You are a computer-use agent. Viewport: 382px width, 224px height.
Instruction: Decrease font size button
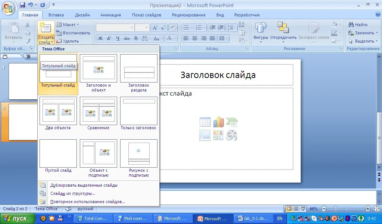click(x=163, y=28)
